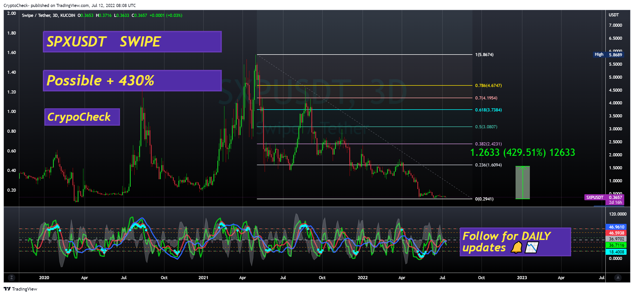
Task: Click the 0.236(1.6094) Fibonacci level label
Action: coord(488,165)
